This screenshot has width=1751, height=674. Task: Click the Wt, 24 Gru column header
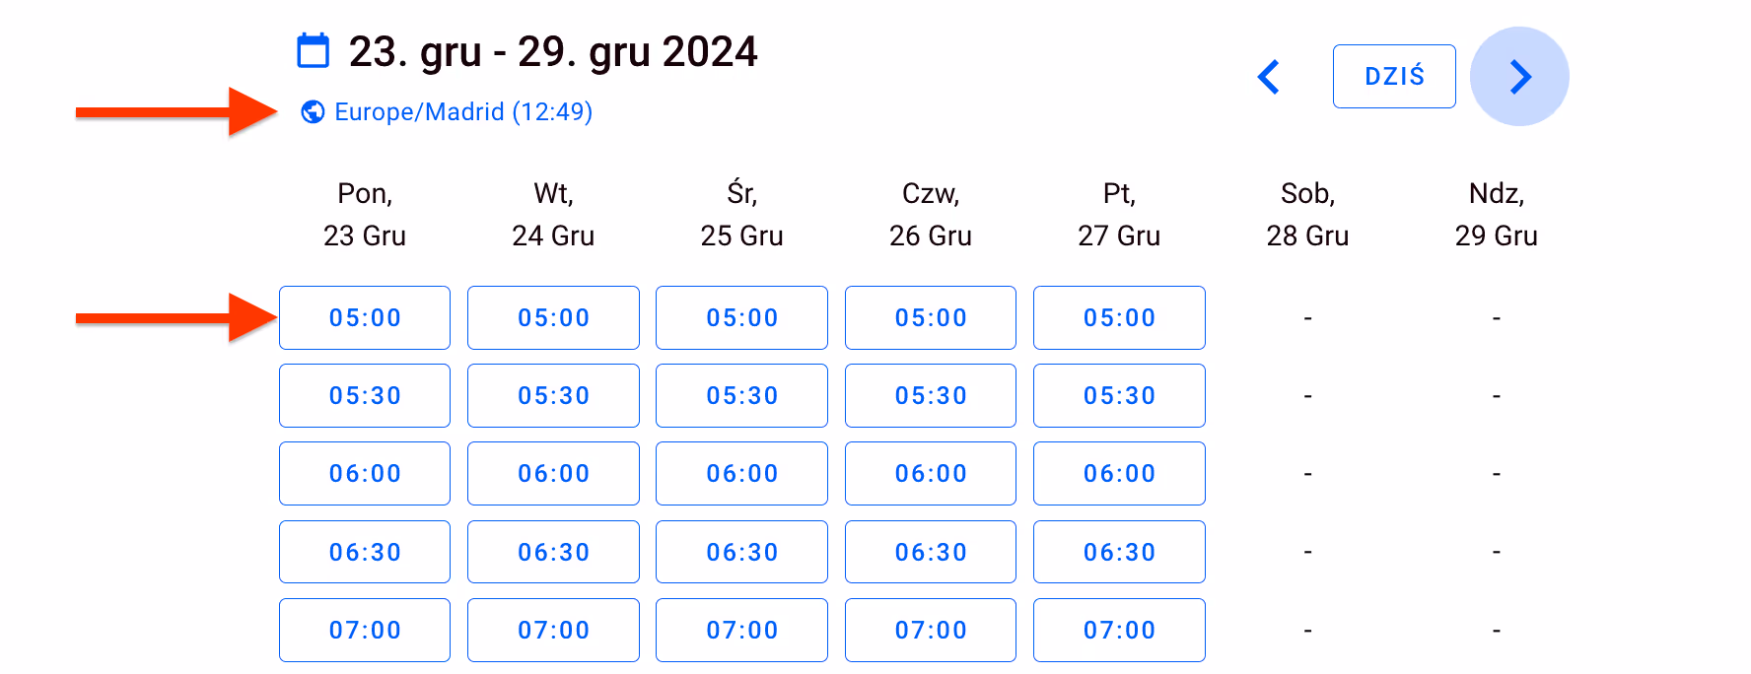553,215
